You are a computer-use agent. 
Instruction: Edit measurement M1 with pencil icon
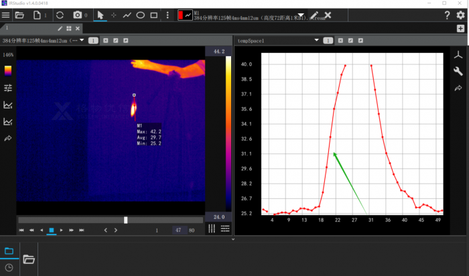coord(314,15)
